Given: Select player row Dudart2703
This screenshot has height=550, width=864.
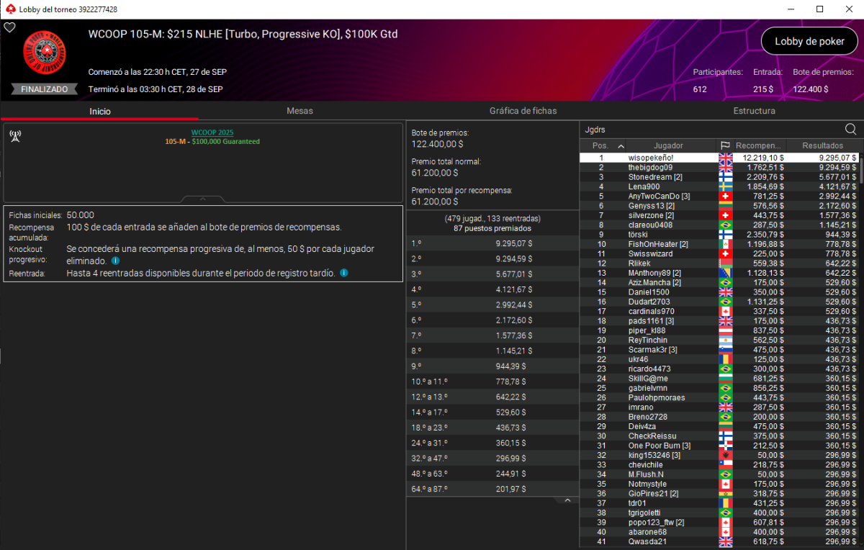Looking at the screenshot, I should click(719, 302).
